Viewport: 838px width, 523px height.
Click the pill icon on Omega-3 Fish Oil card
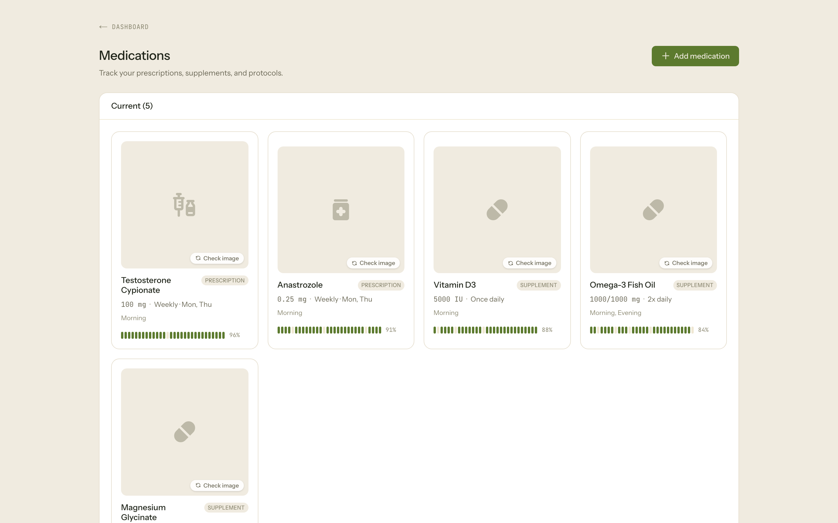pyautogui.click(x=653, y=209)
